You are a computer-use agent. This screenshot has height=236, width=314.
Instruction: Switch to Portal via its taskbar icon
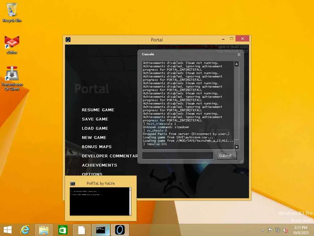120,230
